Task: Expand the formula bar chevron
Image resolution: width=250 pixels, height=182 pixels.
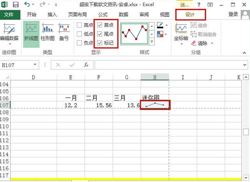Action: point(245,65)
